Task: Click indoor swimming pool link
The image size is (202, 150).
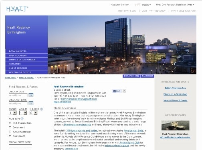Action: point(117,146)
